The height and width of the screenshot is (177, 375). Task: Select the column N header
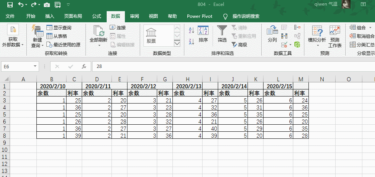(322, 79)
